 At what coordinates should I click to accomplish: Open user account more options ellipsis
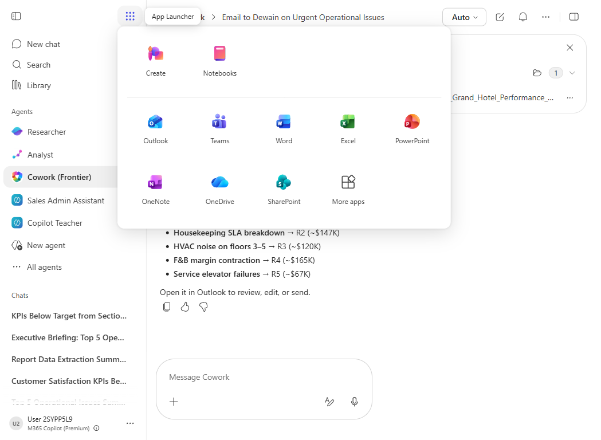click(x=130, y=423)
